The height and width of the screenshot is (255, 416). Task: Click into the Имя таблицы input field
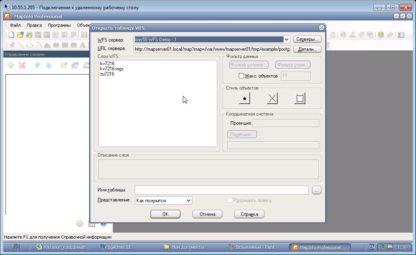point(222,190)
